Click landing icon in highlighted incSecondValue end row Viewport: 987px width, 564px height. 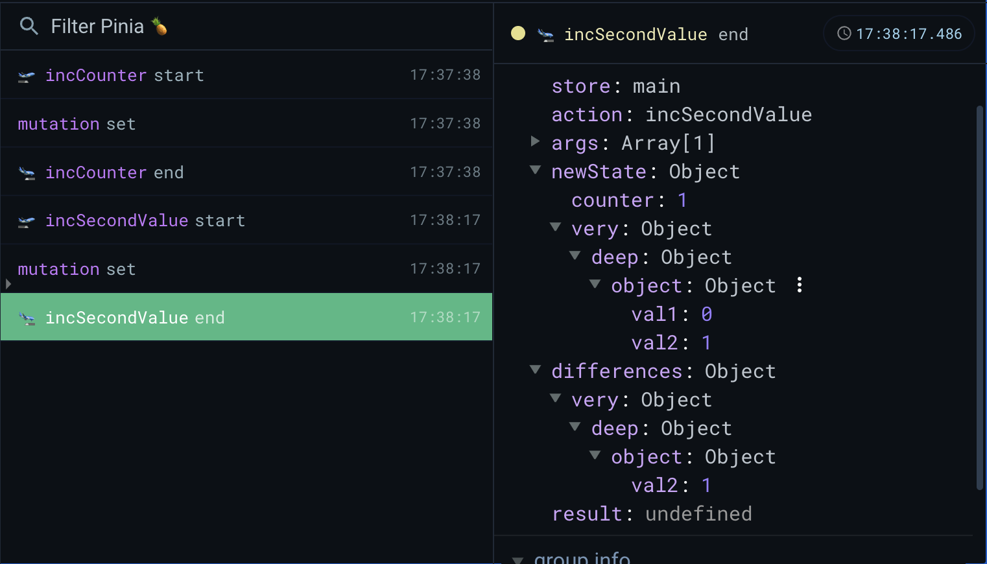coord(27,318)
